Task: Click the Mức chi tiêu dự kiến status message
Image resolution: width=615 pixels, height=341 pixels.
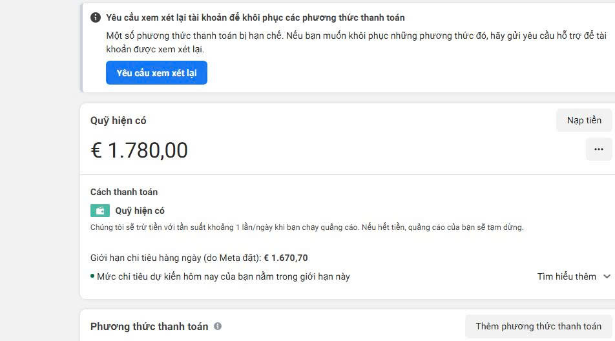Action: tap(224, 276)
